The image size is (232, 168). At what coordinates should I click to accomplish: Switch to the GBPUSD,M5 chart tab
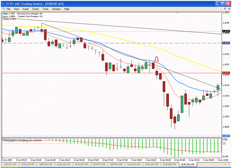[46, 164]
